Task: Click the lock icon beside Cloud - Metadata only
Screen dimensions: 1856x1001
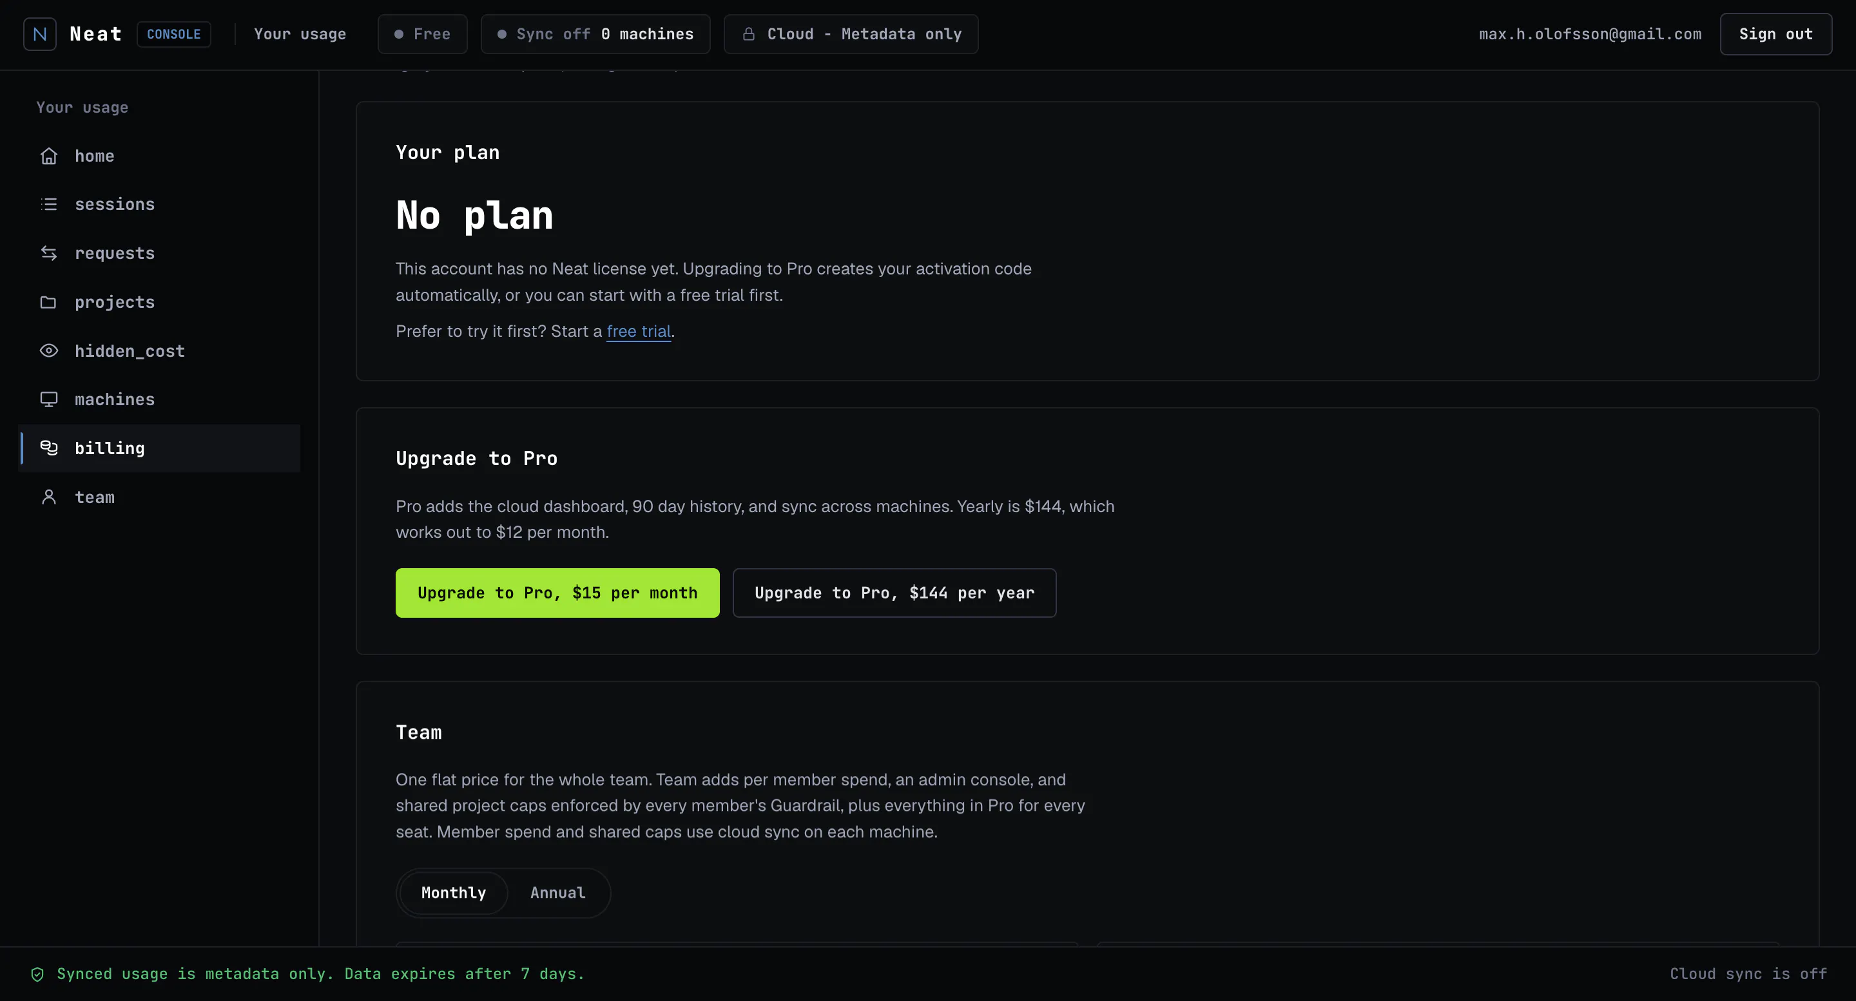Action: pos(749,34)
